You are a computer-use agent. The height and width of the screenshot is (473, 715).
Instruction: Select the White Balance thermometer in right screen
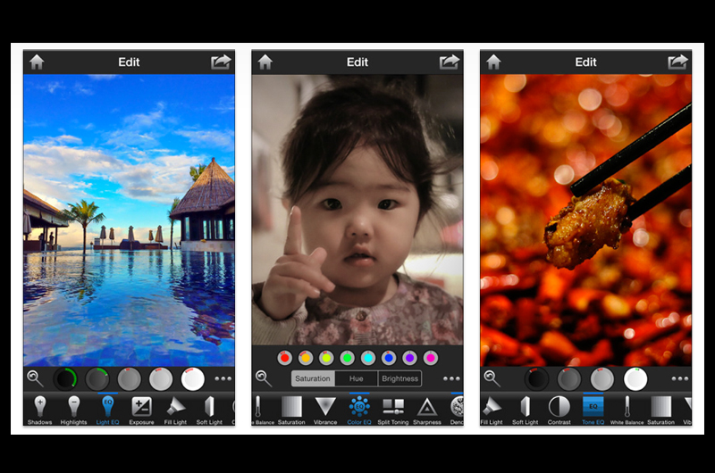pos(627,411)
